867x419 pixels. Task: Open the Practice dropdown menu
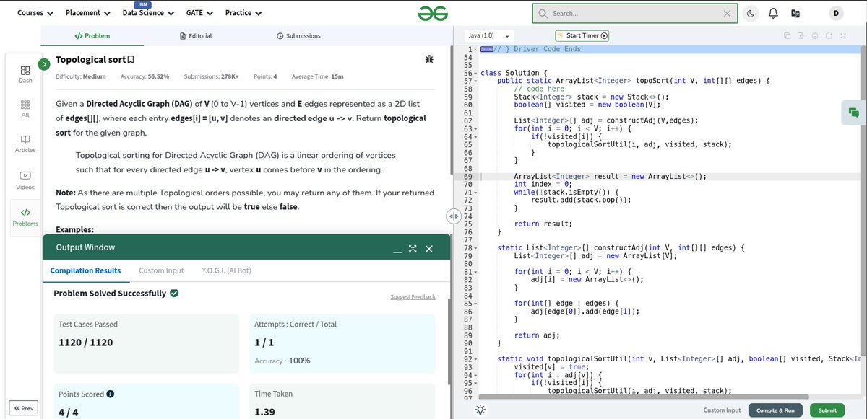click(x=243, y=13)
